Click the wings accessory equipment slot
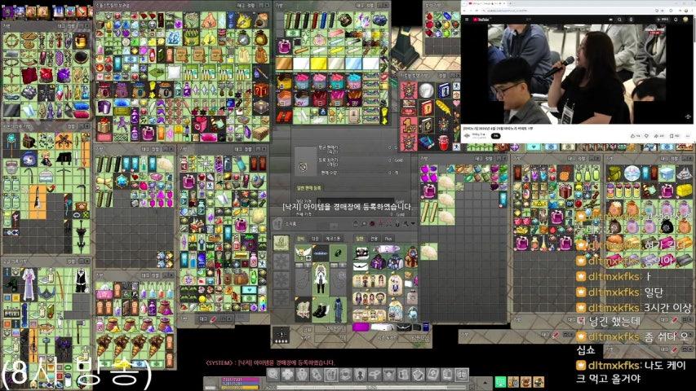 (x=303, y=253)
